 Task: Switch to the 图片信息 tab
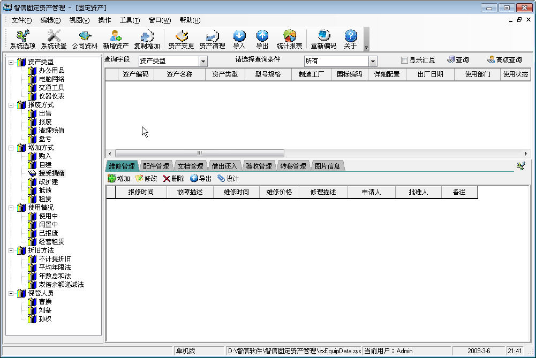(327, 166)
